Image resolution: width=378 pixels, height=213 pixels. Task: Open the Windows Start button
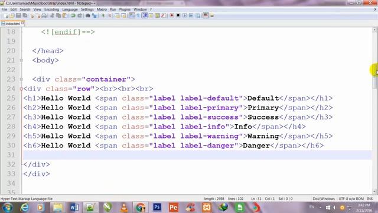8,208
